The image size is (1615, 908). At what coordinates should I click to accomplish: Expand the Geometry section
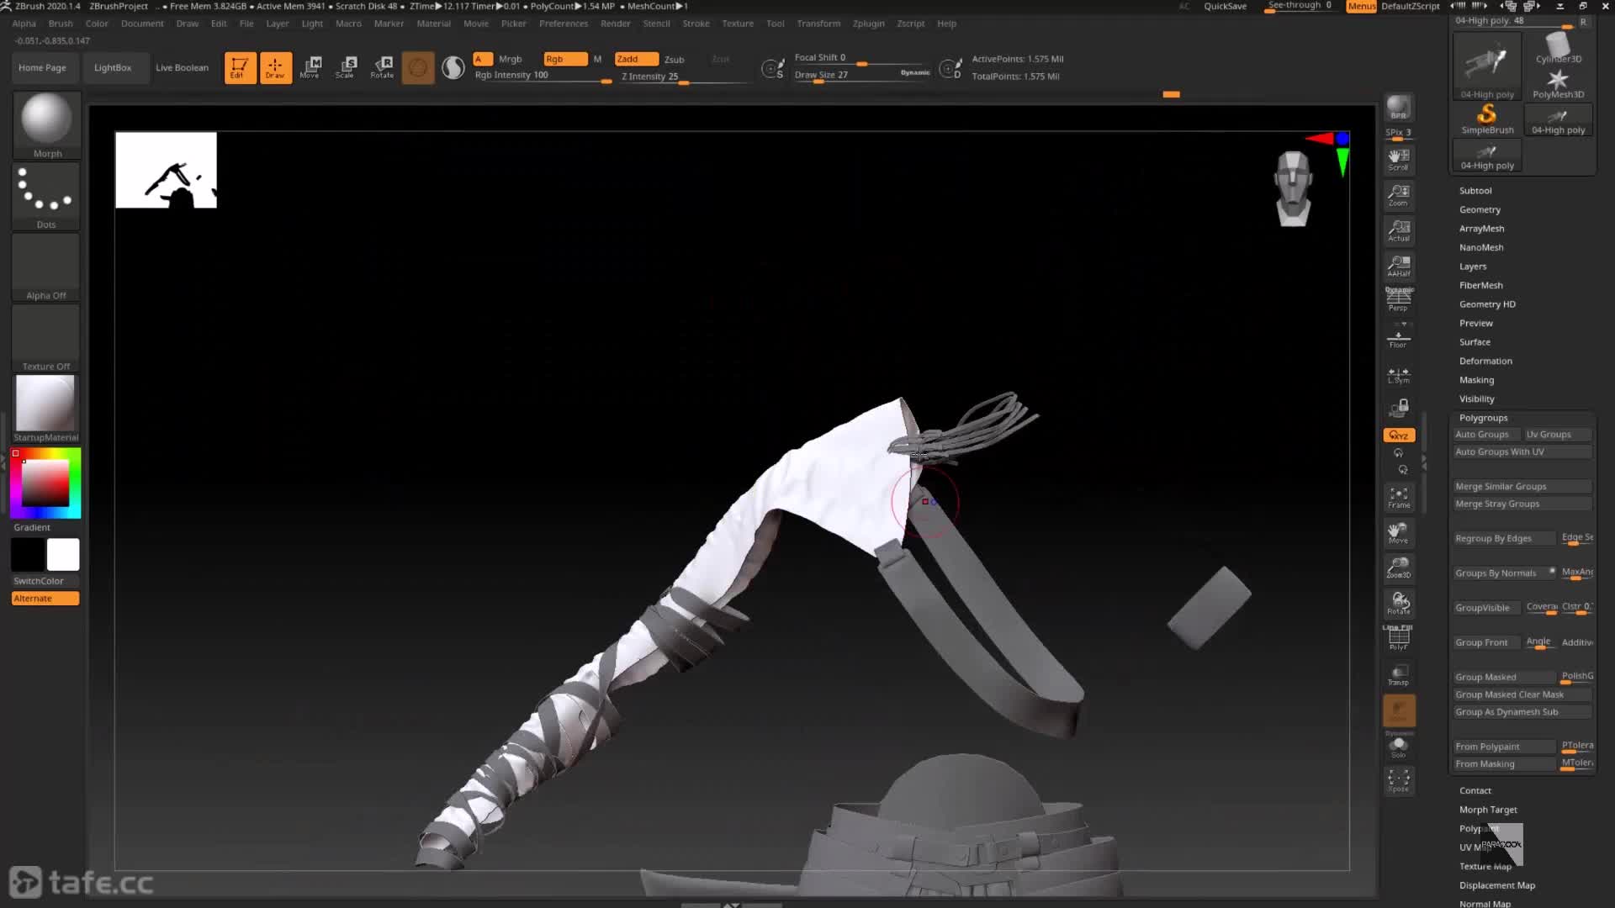coord(1480,209)
